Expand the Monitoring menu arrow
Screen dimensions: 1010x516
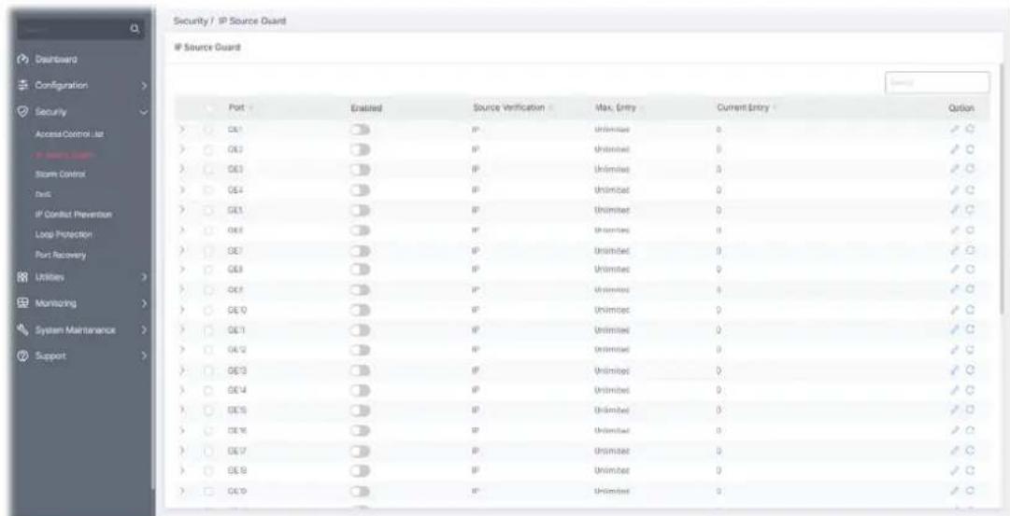144,302
